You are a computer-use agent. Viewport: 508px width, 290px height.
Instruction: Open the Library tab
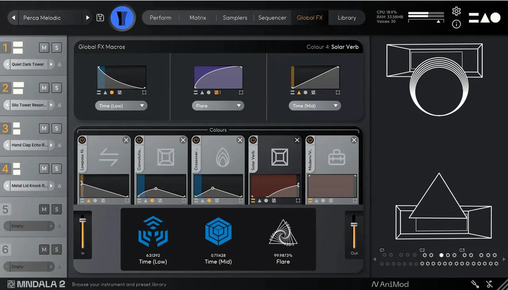click(x=347, y=18)
